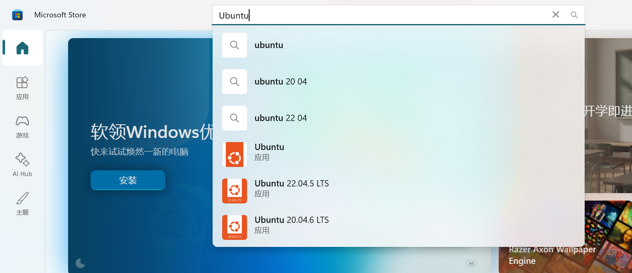This screenshot has height=273, width=632.
Task: Select the 'ubuntu' search suggestion
Action: tap(399, 45)
